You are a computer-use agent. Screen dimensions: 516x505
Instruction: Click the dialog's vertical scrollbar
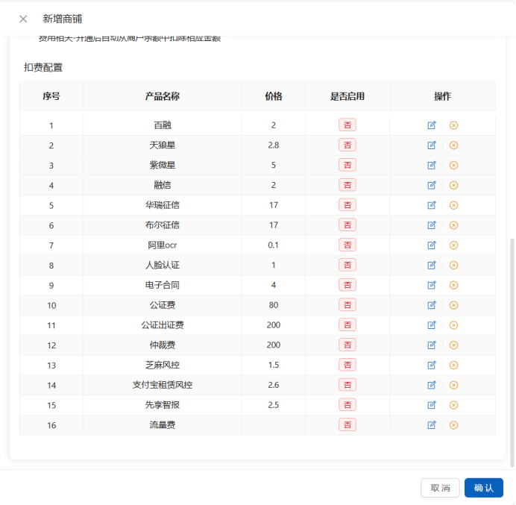pos(512,352)
